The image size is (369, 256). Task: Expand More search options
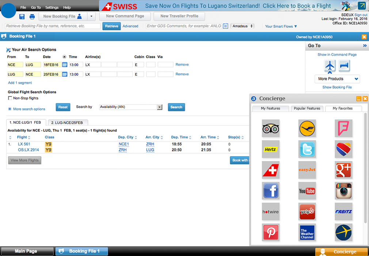27,109
